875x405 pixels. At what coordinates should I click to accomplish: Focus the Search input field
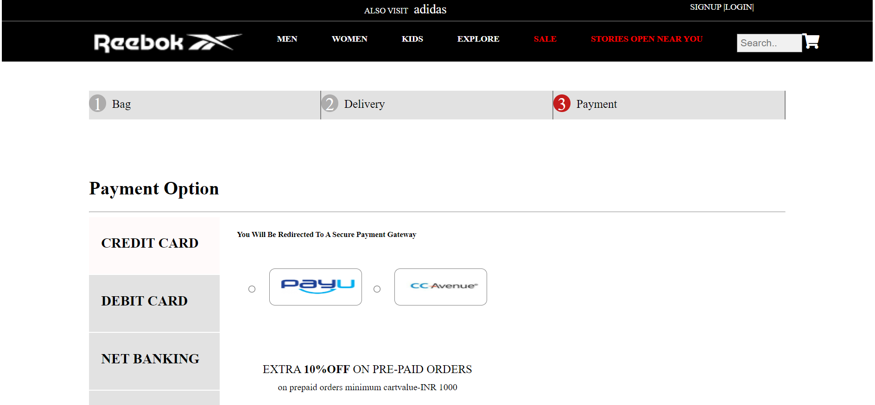(x=769, y=43)
